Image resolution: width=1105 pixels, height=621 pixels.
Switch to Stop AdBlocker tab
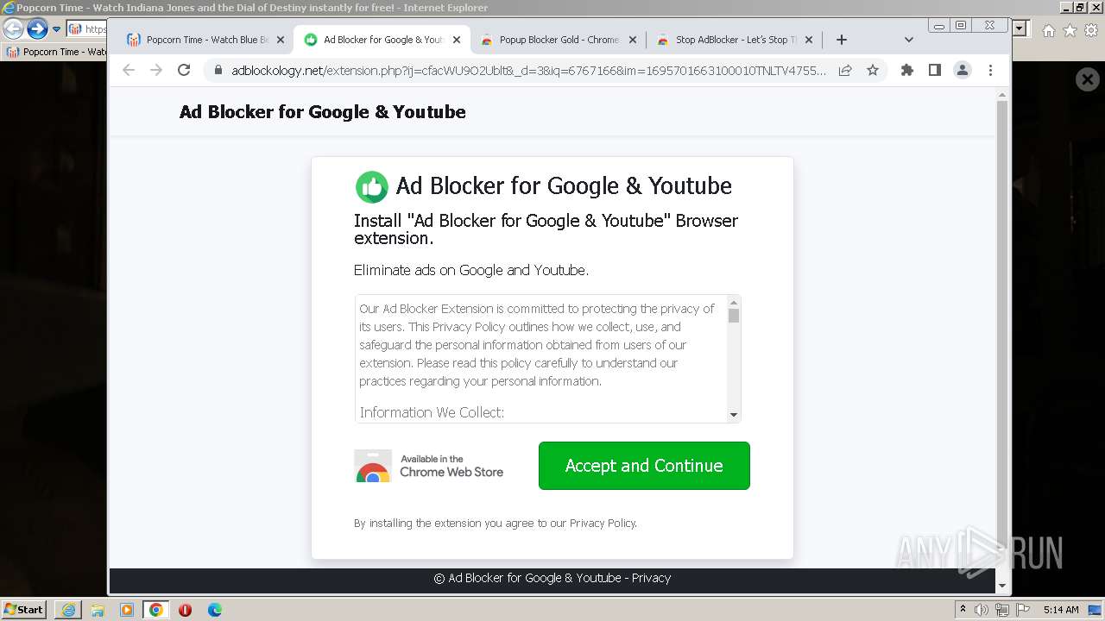point(734,40)
